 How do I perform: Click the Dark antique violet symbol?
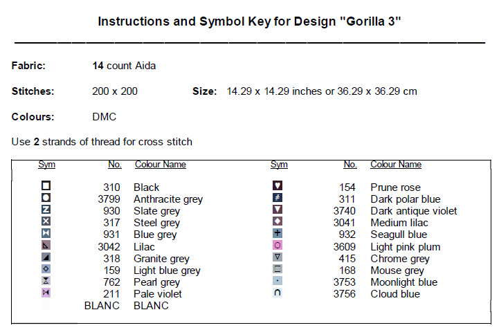pos(278,210)
